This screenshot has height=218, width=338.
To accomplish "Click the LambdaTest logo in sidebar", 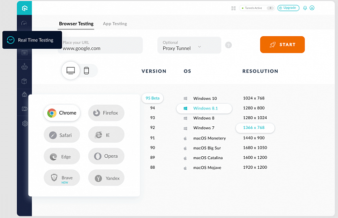I will (x=25, y=8).
